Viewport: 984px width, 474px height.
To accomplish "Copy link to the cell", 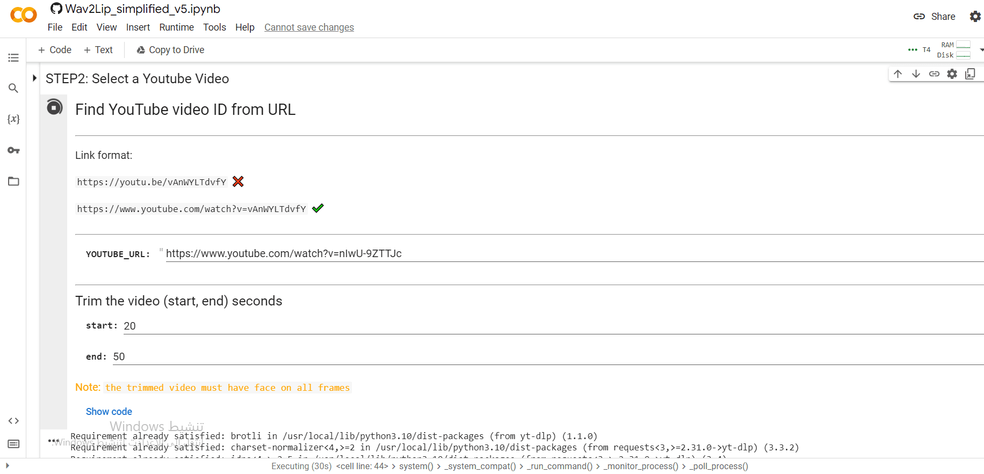I will (934, 74).
